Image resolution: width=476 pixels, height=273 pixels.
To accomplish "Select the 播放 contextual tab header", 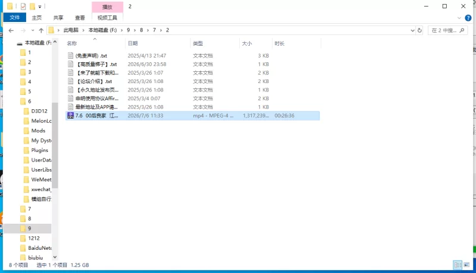I will 107,7.
